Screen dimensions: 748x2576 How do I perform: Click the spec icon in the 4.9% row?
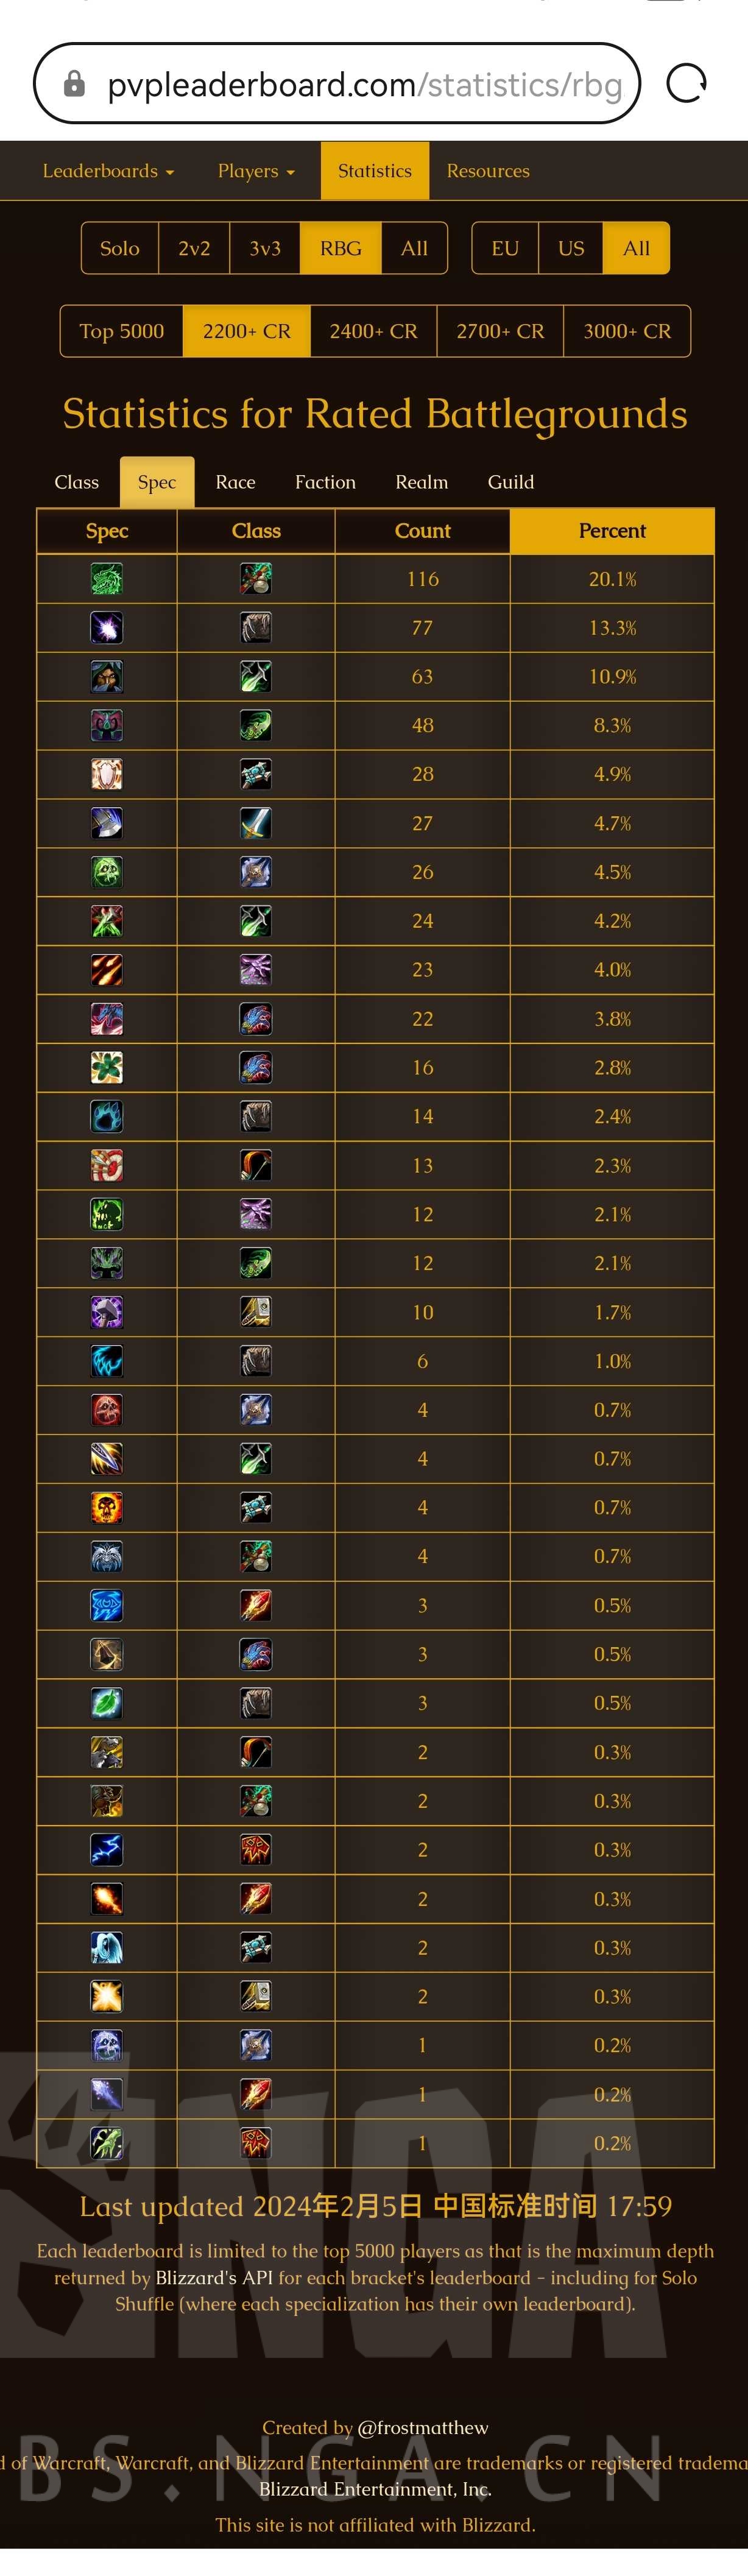coord(107,774)
